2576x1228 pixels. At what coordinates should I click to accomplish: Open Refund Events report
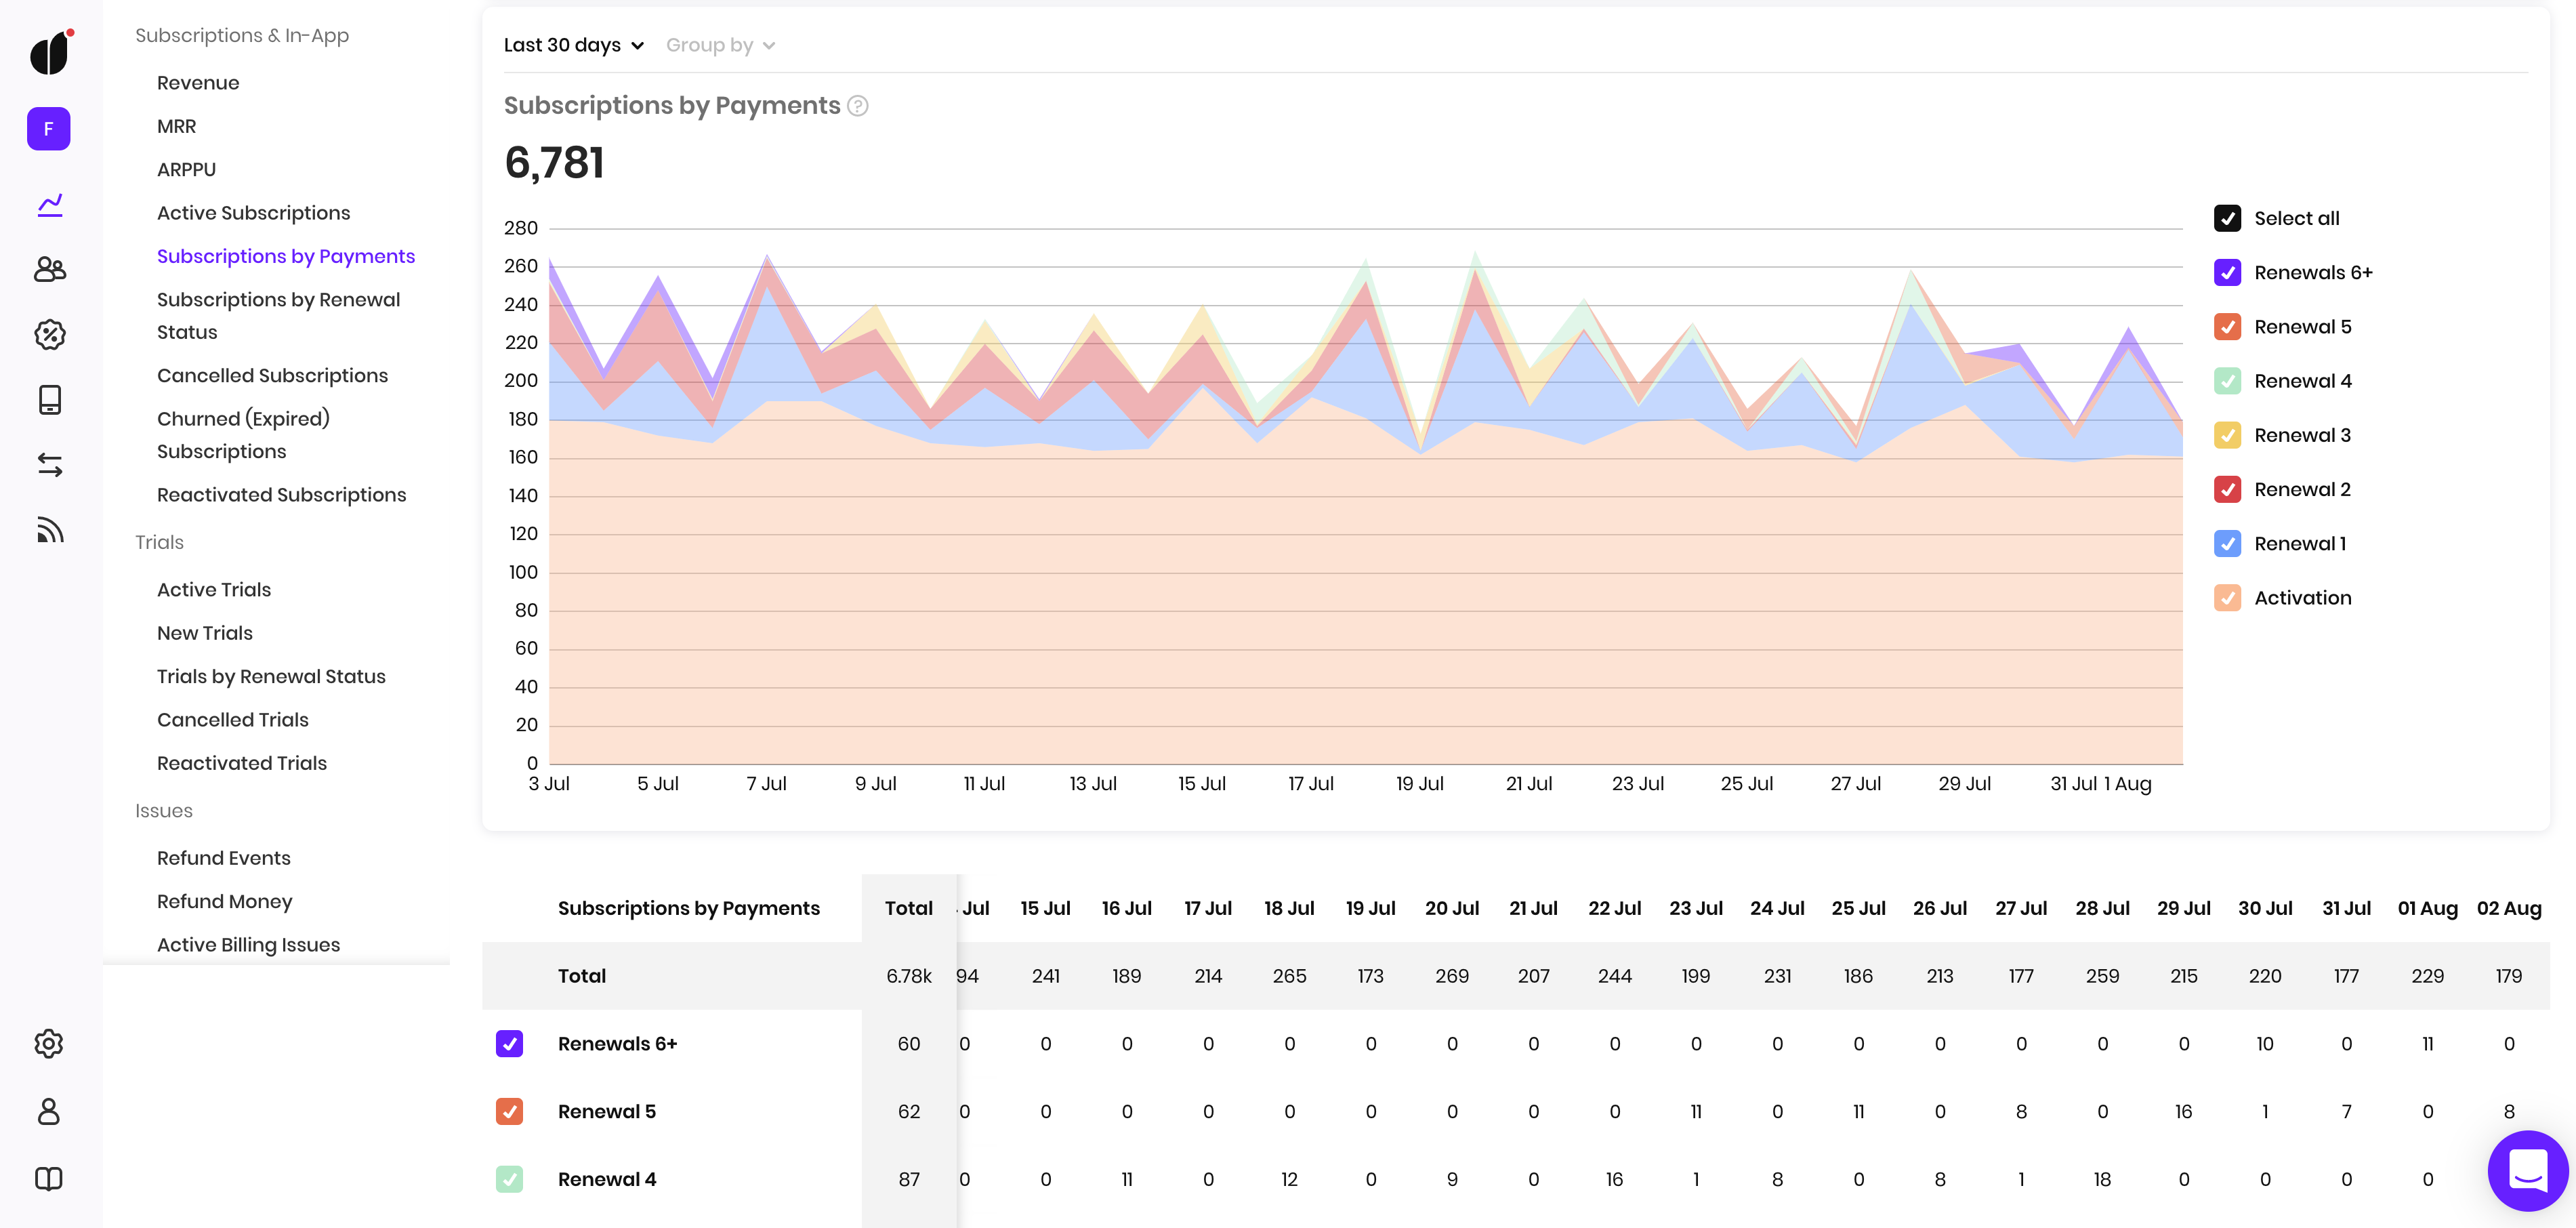pos(223,858)
